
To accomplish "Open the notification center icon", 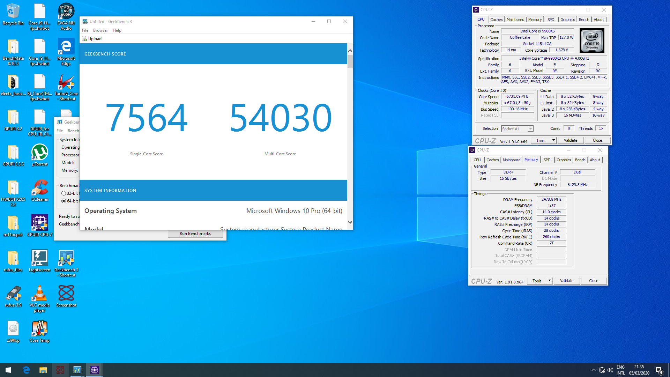I will 659,370.
